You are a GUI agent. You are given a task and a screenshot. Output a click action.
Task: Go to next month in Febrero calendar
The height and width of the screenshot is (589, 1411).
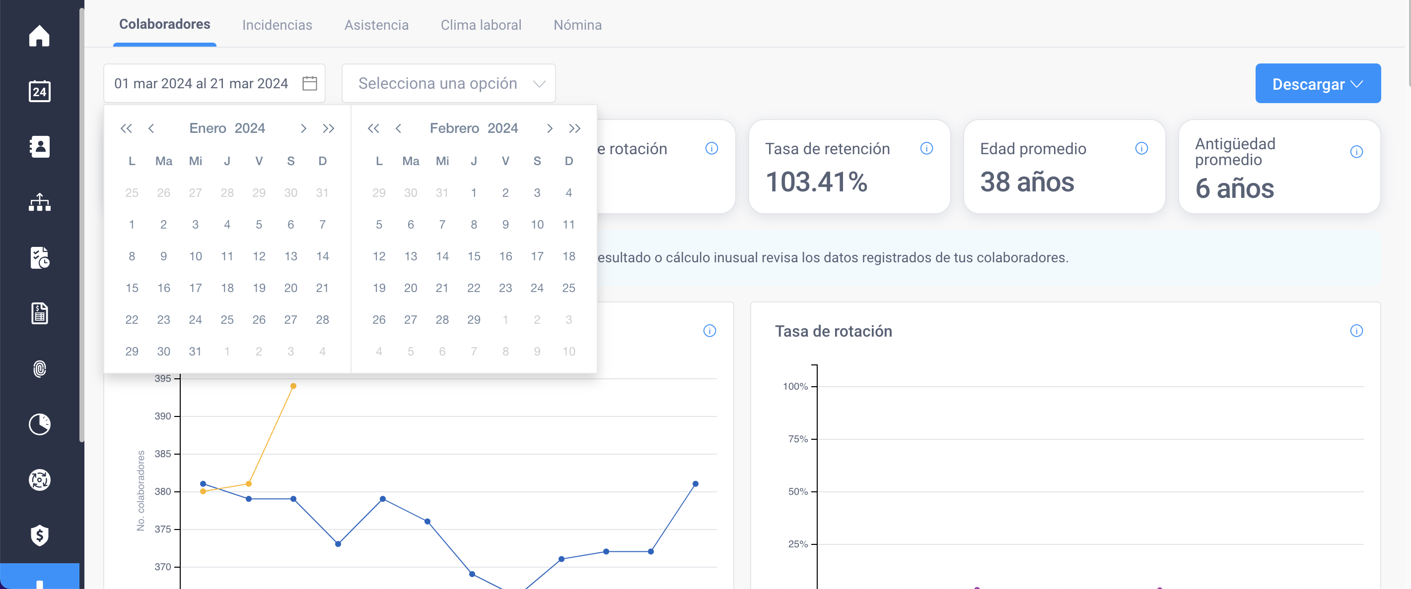pos(549,128)
